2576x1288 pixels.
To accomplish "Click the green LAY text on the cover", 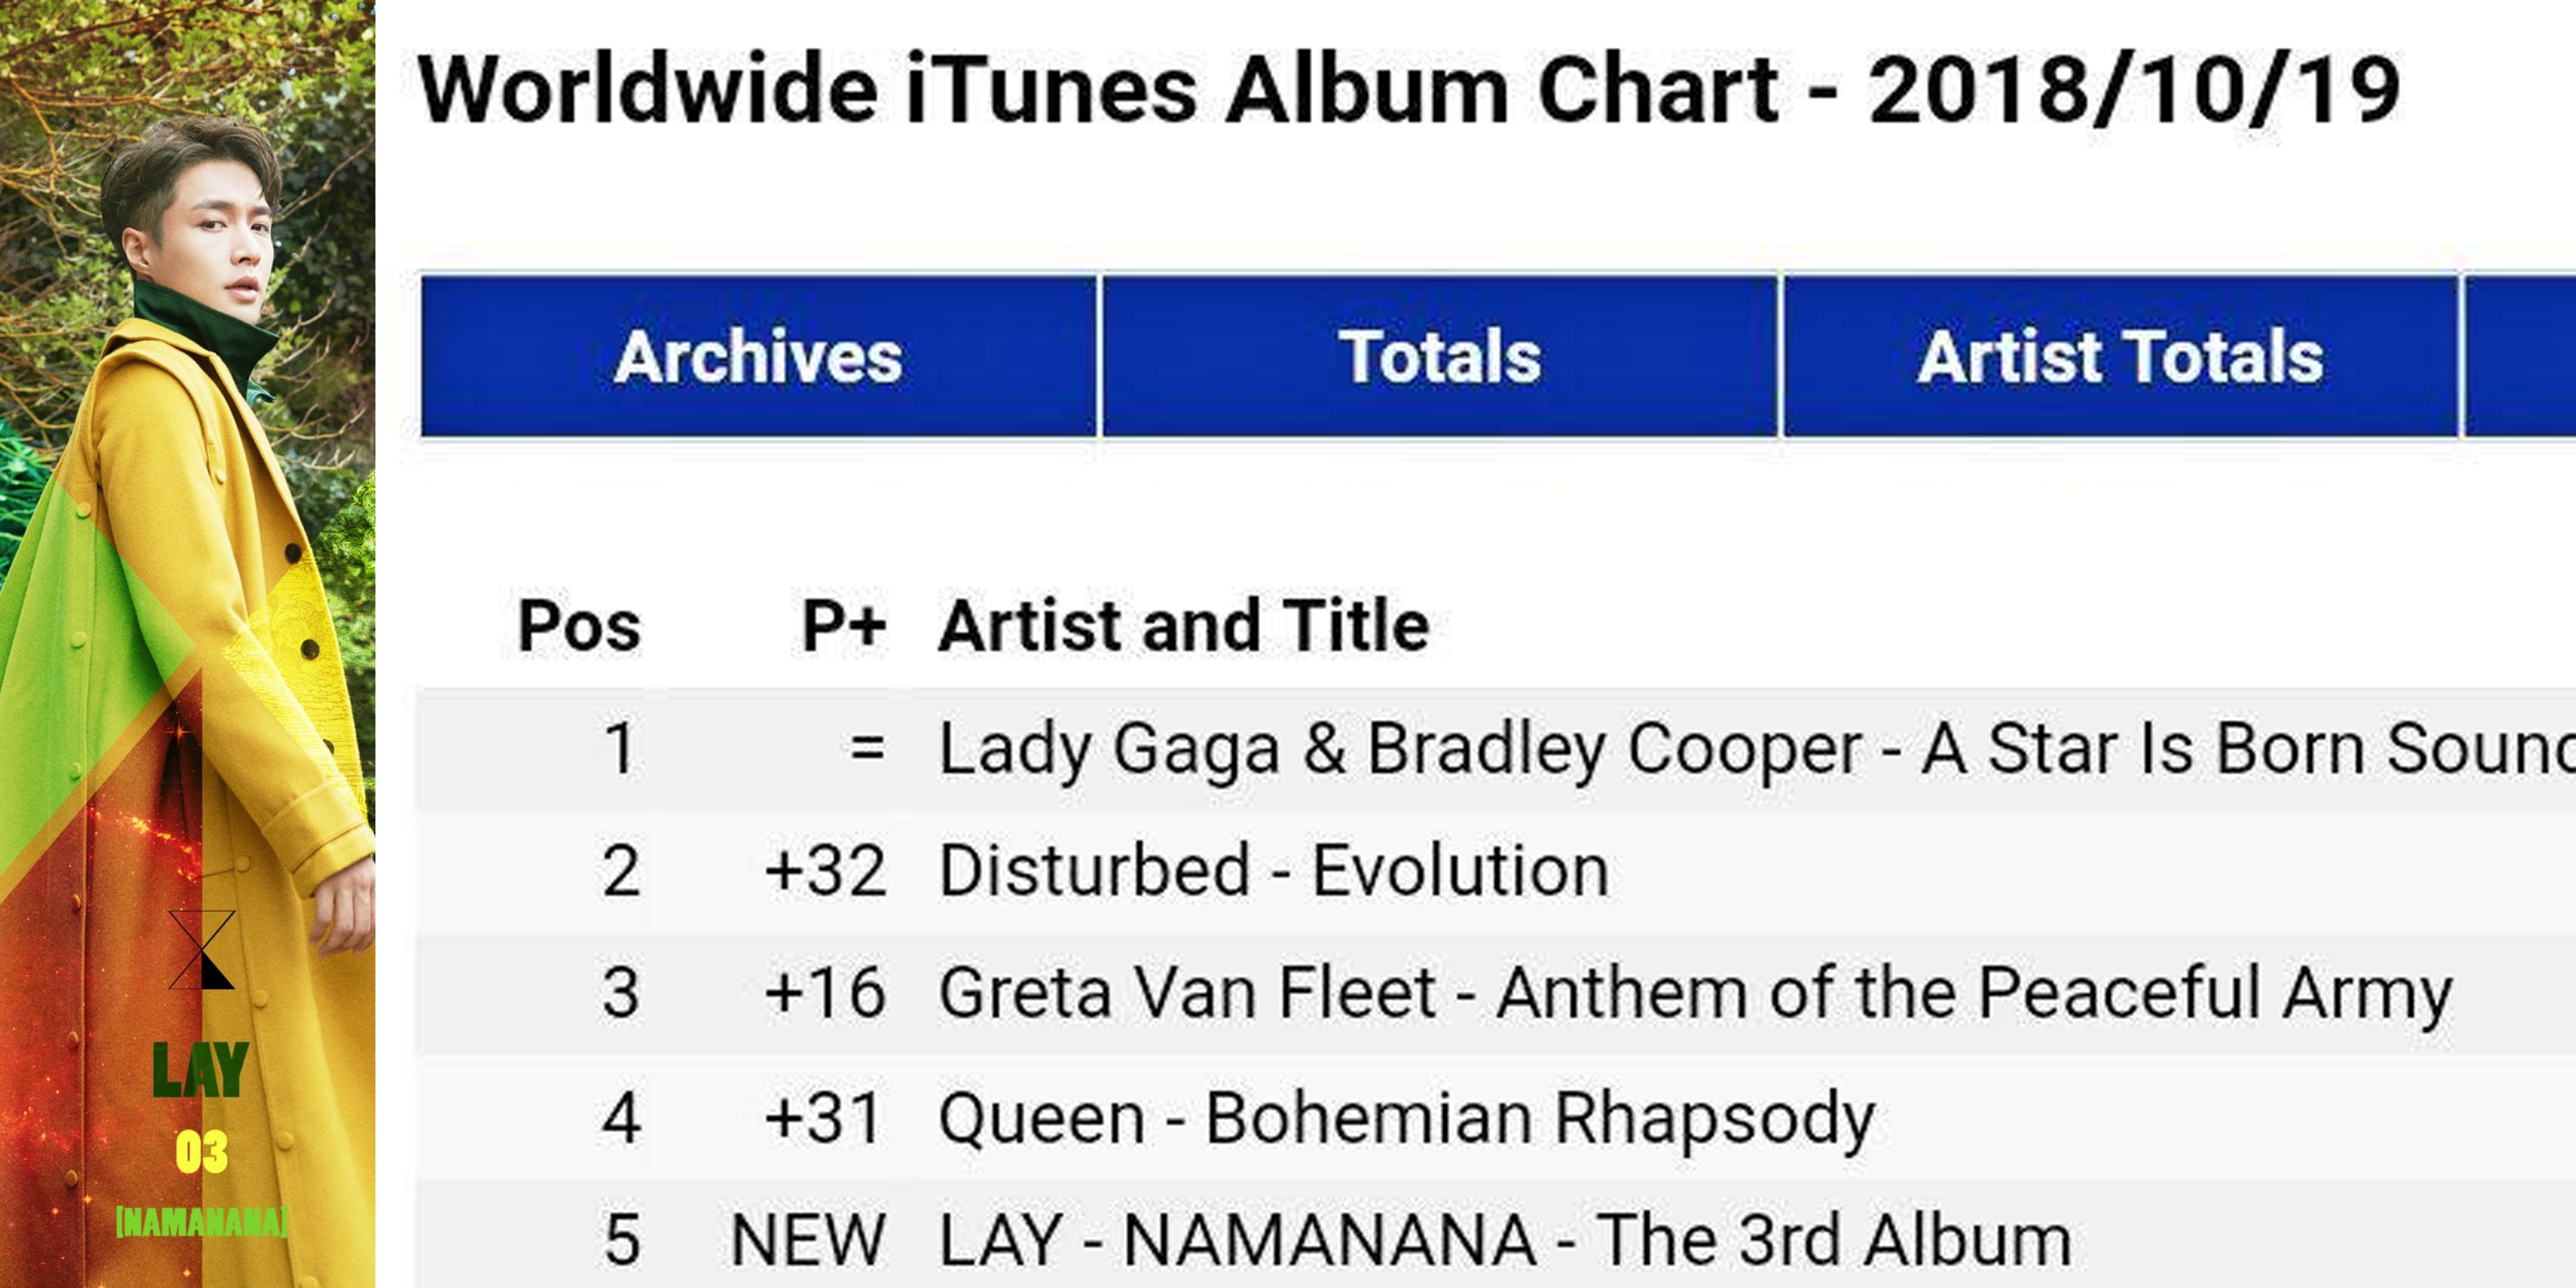I will [x=201, y=1070].
